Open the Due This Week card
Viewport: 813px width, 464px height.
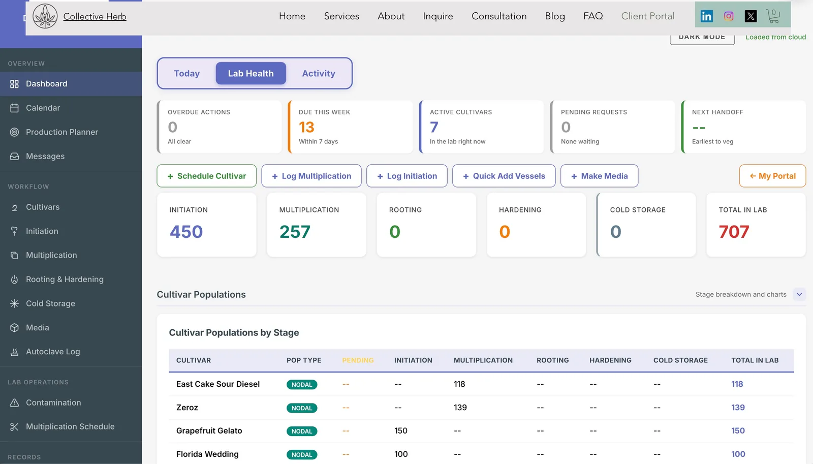[351, 127]
